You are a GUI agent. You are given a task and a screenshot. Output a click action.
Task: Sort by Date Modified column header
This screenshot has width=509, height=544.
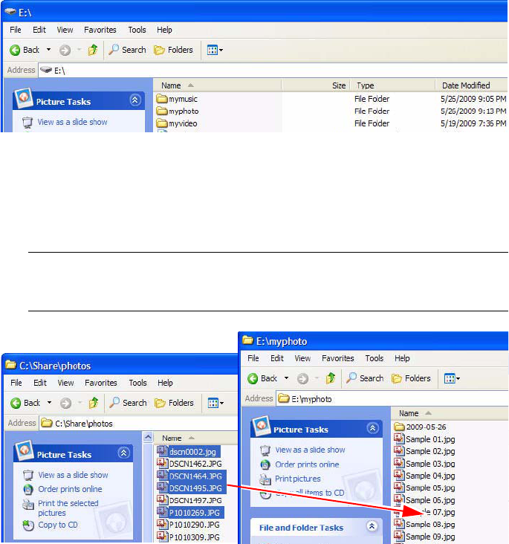coord(466,85)
